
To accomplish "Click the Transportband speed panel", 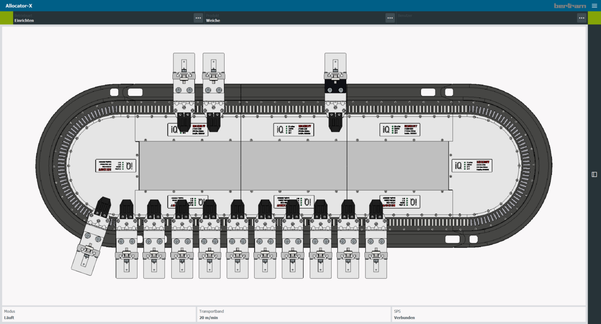I will coord(293,315).
